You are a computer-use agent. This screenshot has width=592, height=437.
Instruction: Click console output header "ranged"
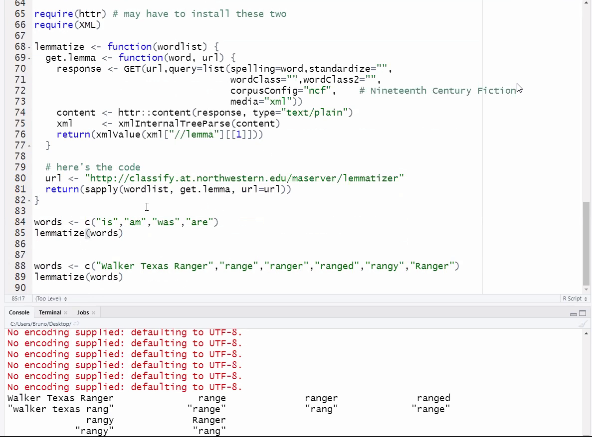pyautogui.click(x=433, y=398)
